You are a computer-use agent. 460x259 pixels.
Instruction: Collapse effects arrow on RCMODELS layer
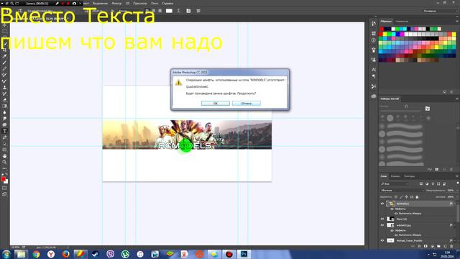pyautogui.click(x=455, y=204)
